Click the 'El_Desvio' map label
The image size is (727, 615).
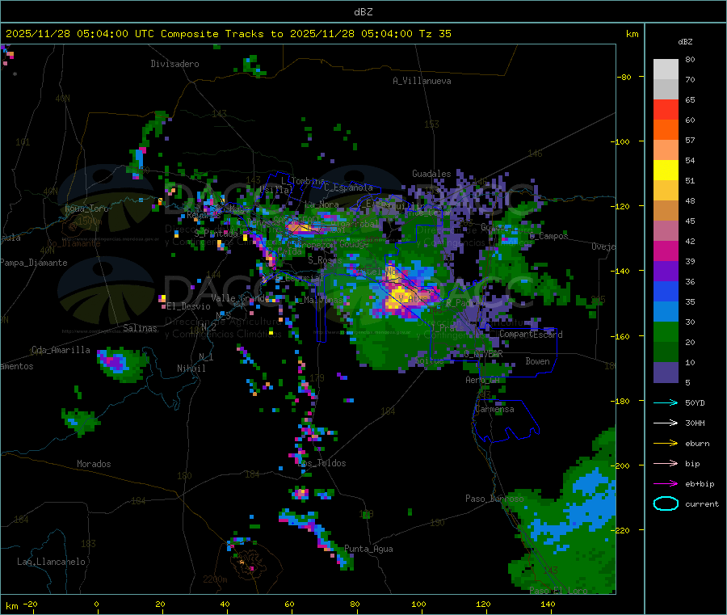click(x=189, y=306)
